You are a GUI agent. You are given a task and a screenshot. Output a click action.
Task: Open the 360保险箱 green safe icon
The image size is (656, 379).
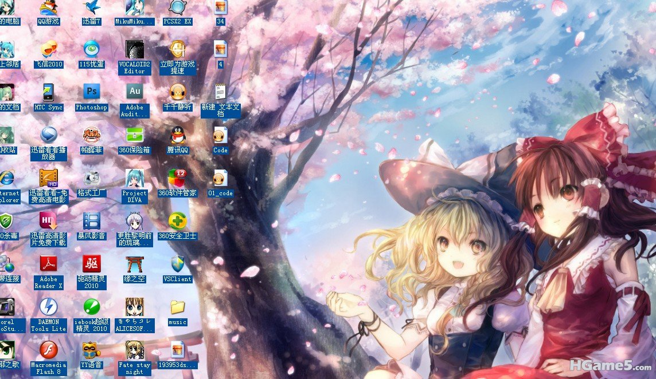(x=135, y=135)
